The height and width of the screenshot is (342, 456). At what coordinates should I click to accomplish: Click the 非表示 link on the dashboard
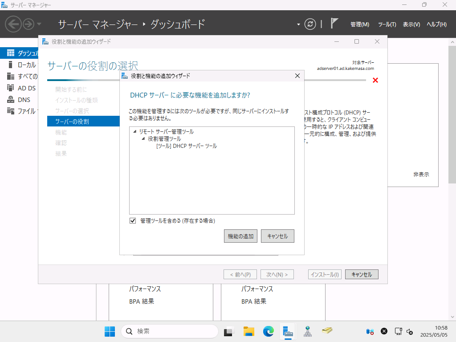click(421, 175)
